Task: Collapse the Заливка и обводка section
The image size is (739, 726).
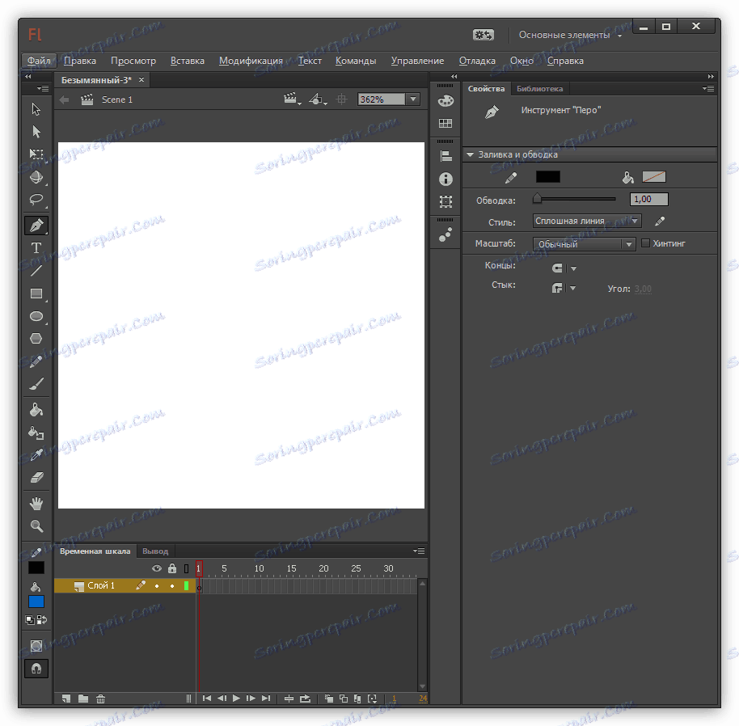Action: coord(470,154)
